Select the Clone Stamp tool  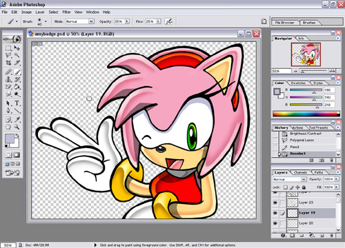tap(8, 79)
